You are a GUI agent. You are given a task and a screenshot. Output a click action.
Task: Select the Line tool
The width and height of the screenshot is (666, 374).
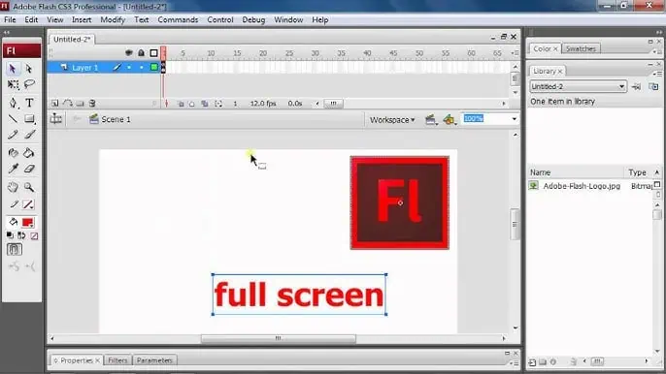pos(13,119)
